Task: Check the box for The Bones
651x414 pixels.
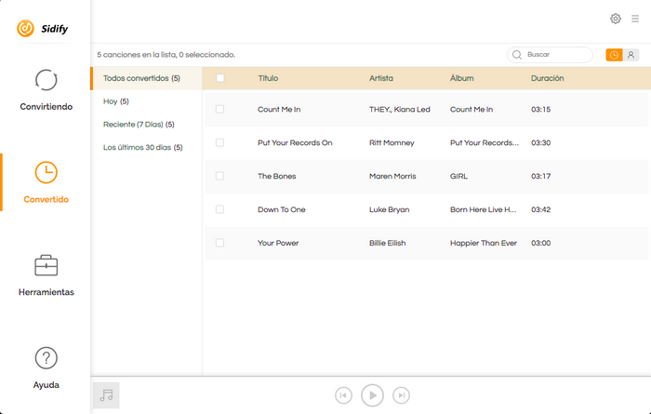Action: tap(219, 176)
